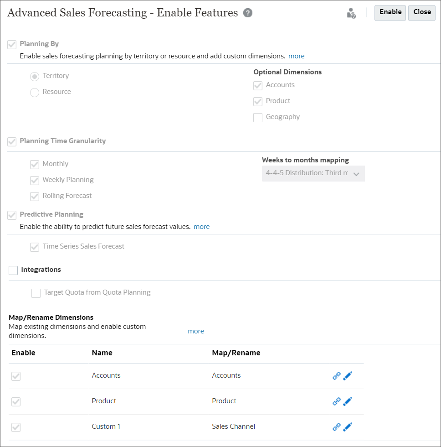Click the map link icon for Product row
441x447 pixels.
[x=337, y=401]
